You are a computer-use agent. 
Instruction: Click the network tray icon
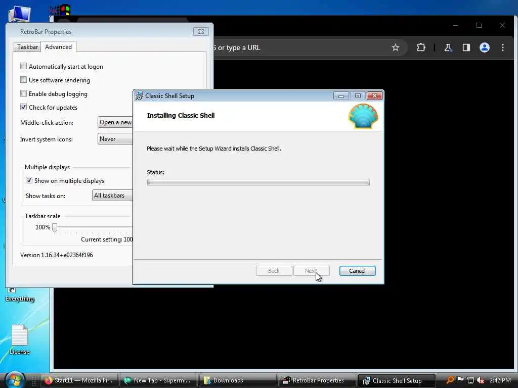coord(470,380)
